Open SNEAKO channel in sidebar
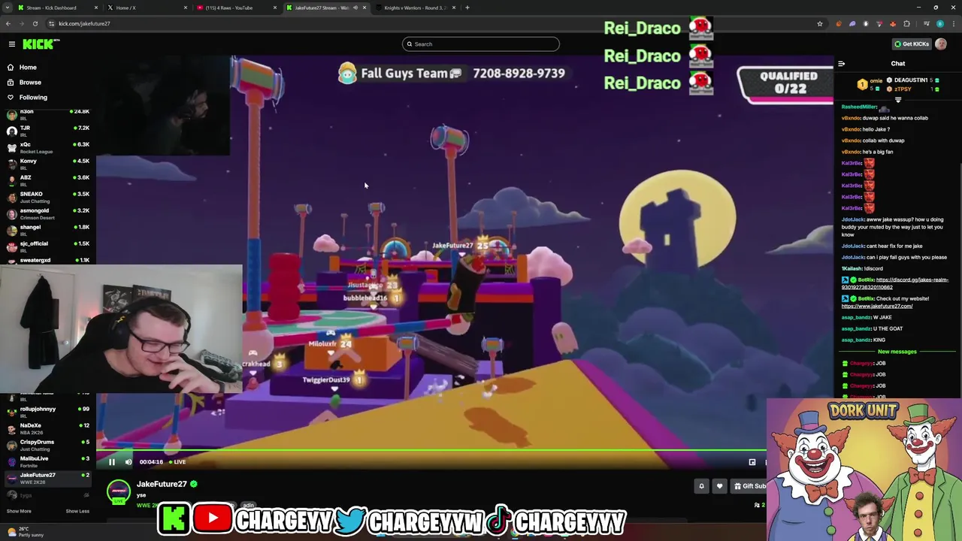The height and width of the screenshot is (541, 962). [47, 197]
